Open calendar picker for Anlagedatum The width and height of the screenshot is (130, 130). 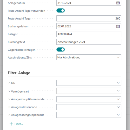[x=118, y=3]
